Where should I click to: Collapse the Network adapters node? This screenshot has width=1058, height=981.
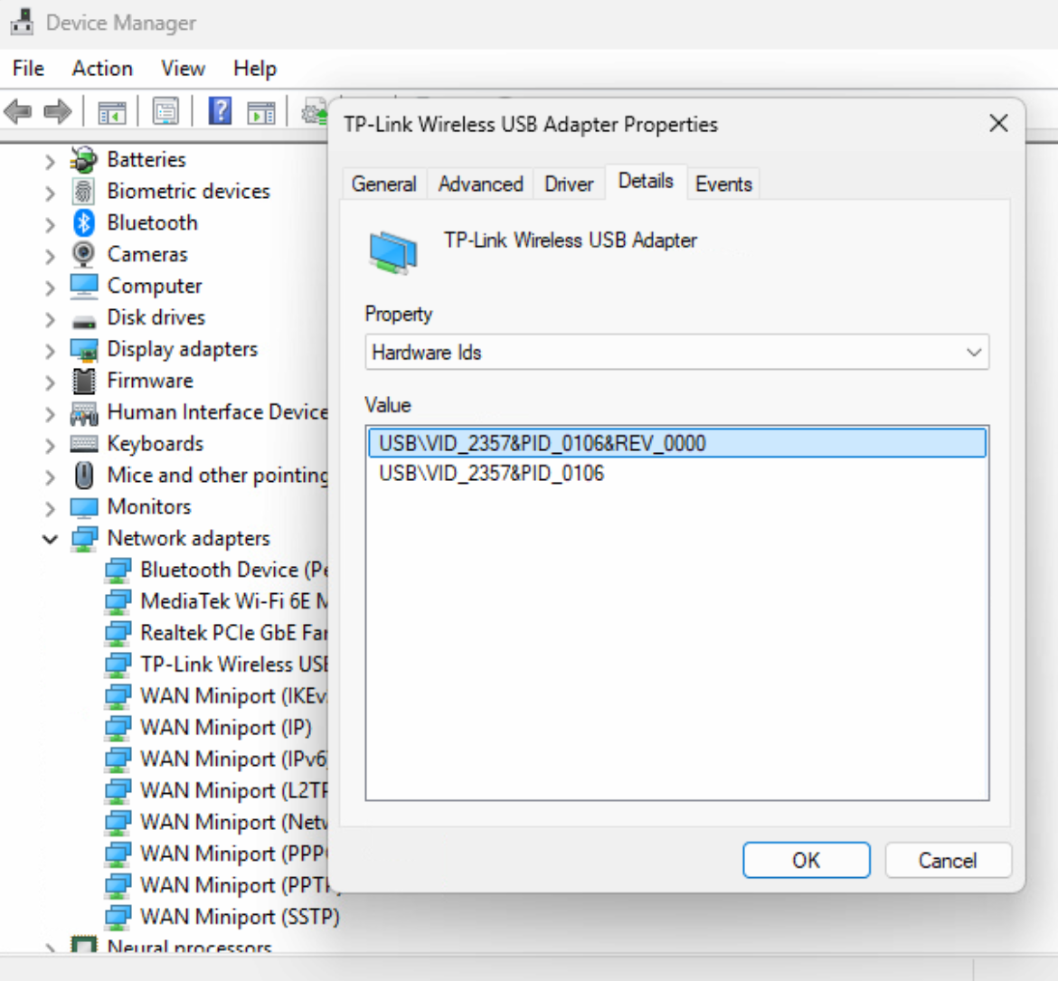(50, 540)
